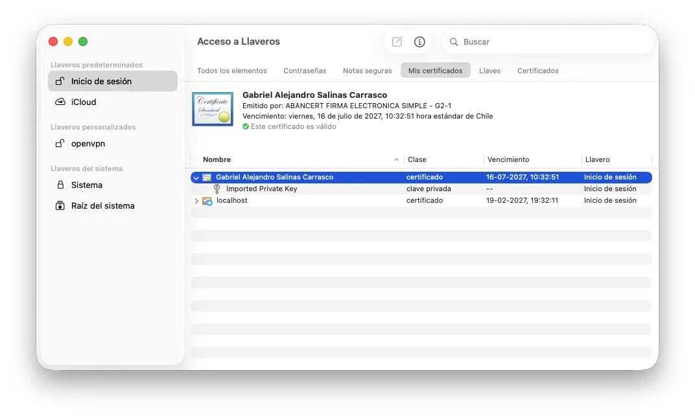
Task: Click certificate title Gabriel Alejandro Salinas Carrasco
Action: [314, 95]
